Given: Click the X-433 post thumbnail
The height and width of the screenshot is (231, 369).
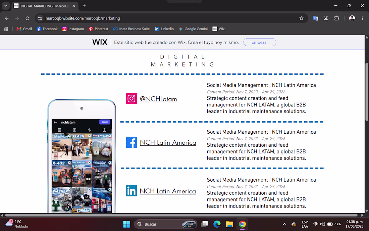Looking at the screenshot, I should coord(62,174).
